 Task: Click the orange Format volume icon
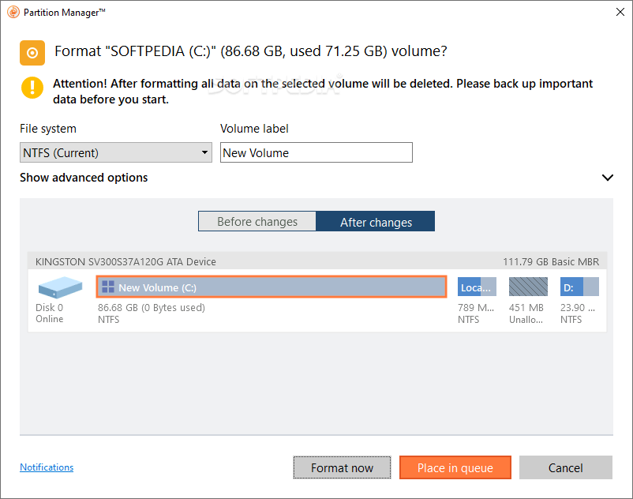[x=32, y=52]
